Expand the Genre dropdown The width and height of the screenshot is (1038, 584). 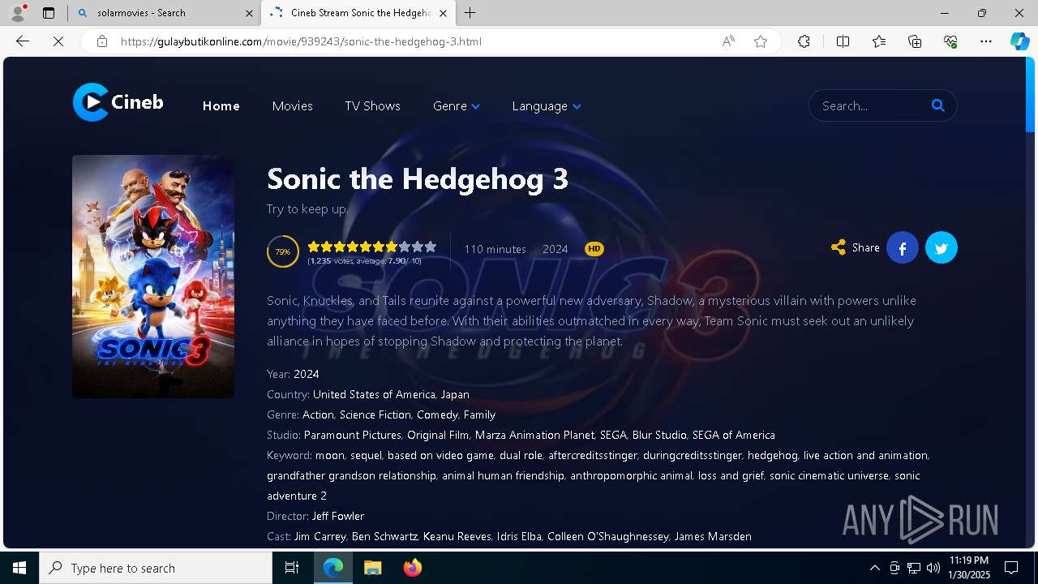coord(457,105)
